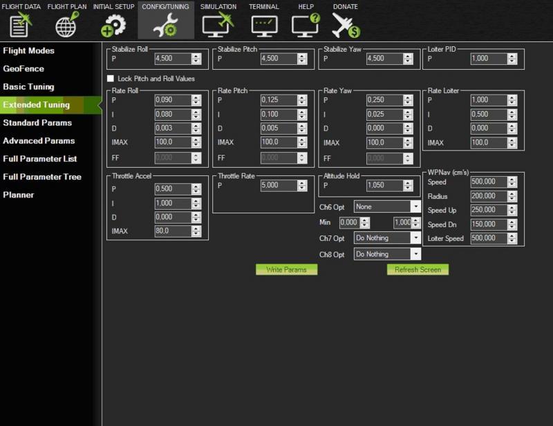Open the Simulation monitor icon
The image size is (553, 426).
218,25
